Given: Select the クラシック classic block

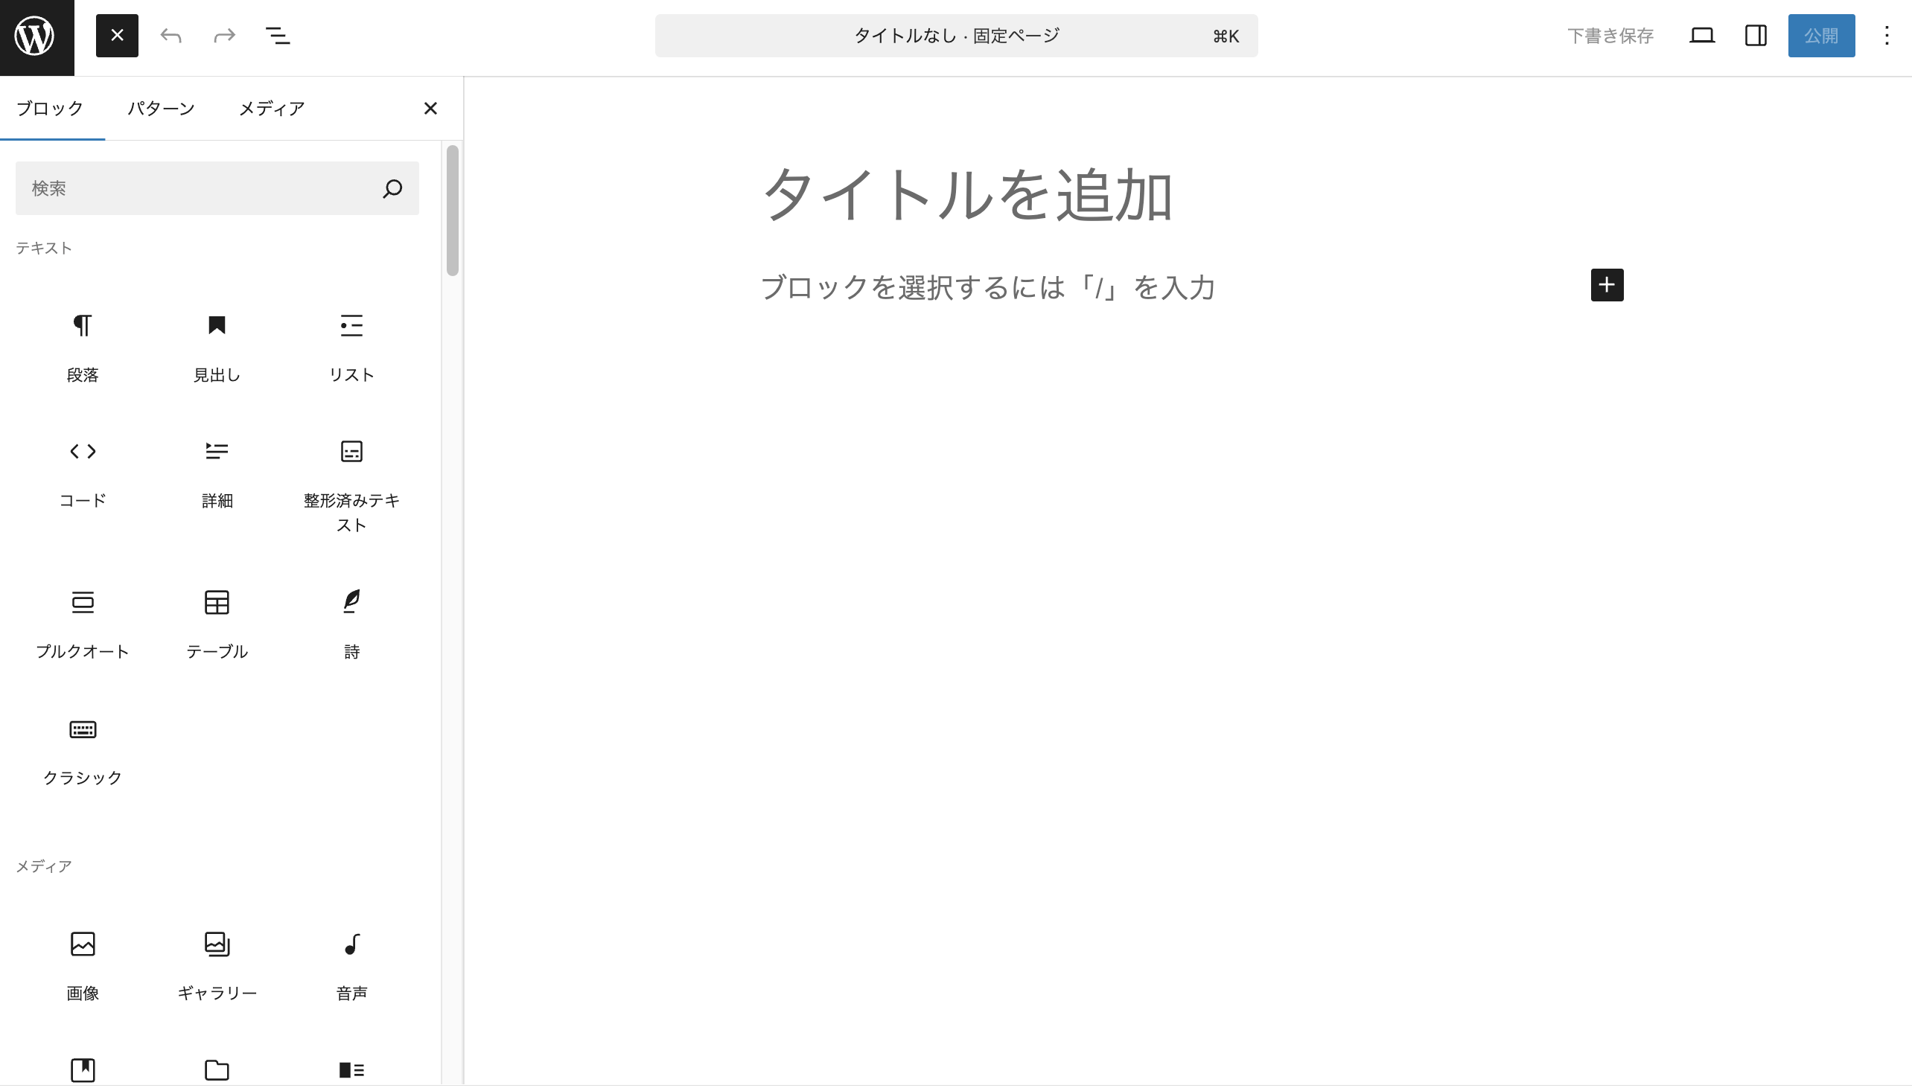Looking at the screenshot, I should tap(82, 751).
